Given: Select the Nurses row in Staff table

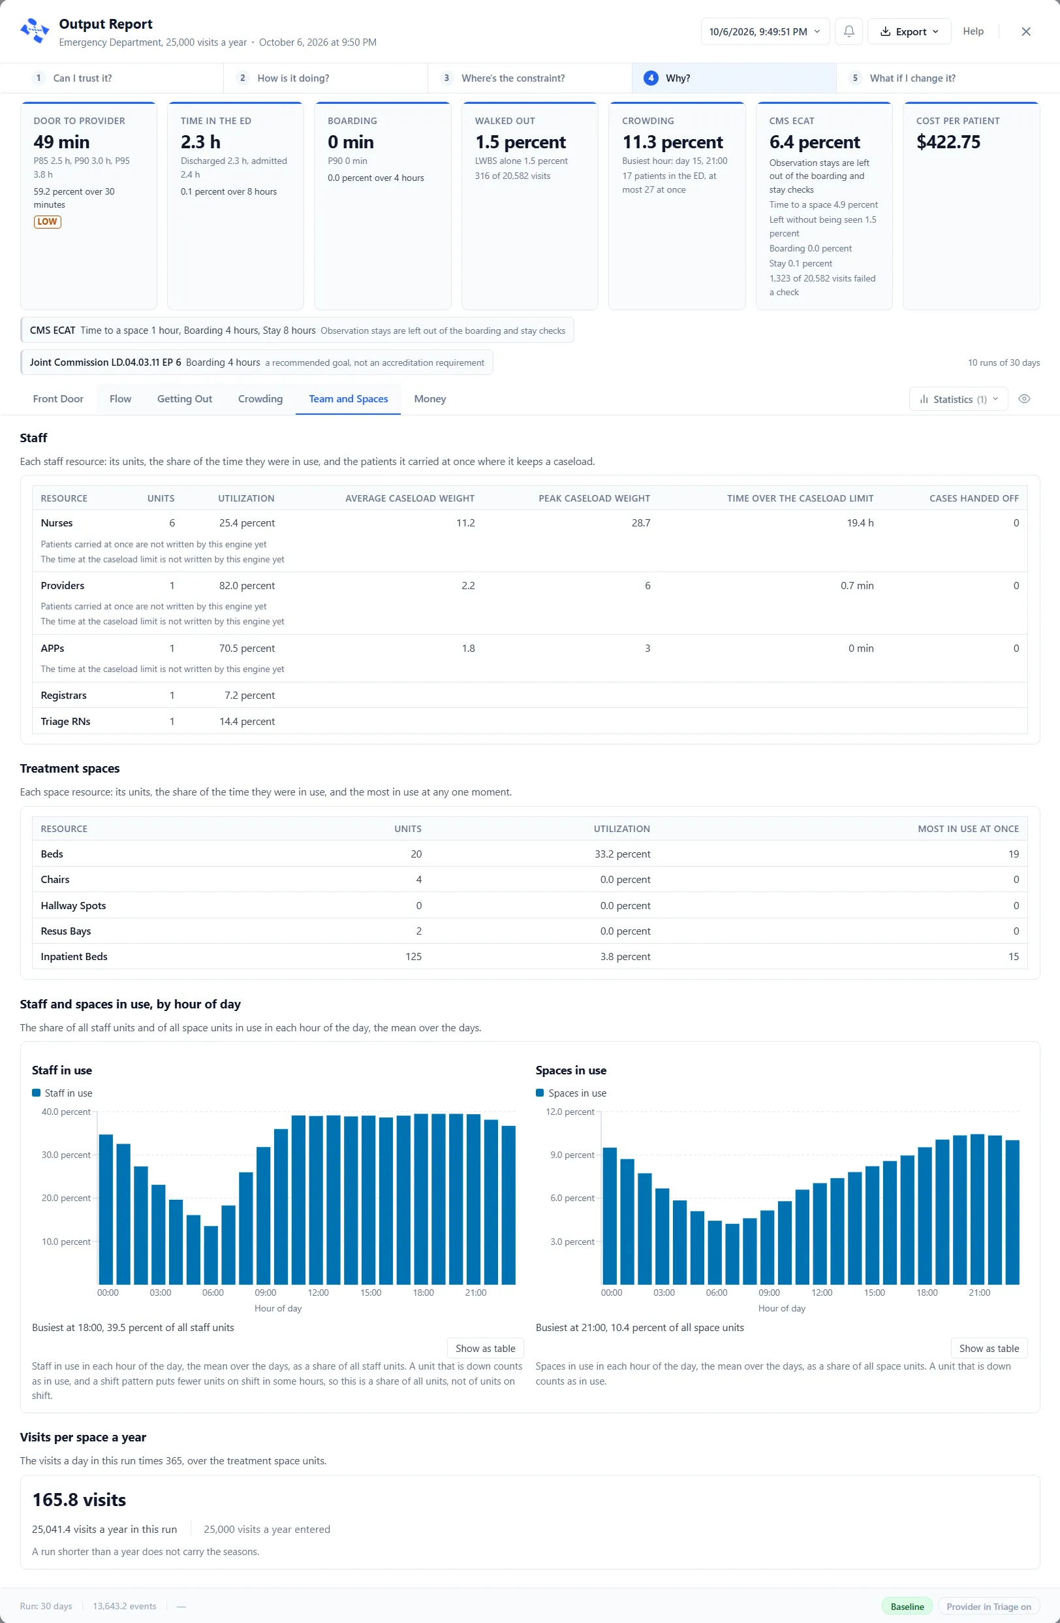Looking at the screenshot, I should point(529,541).
